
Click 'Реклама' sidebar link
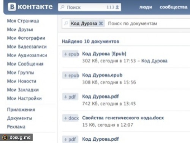point(16,127)
